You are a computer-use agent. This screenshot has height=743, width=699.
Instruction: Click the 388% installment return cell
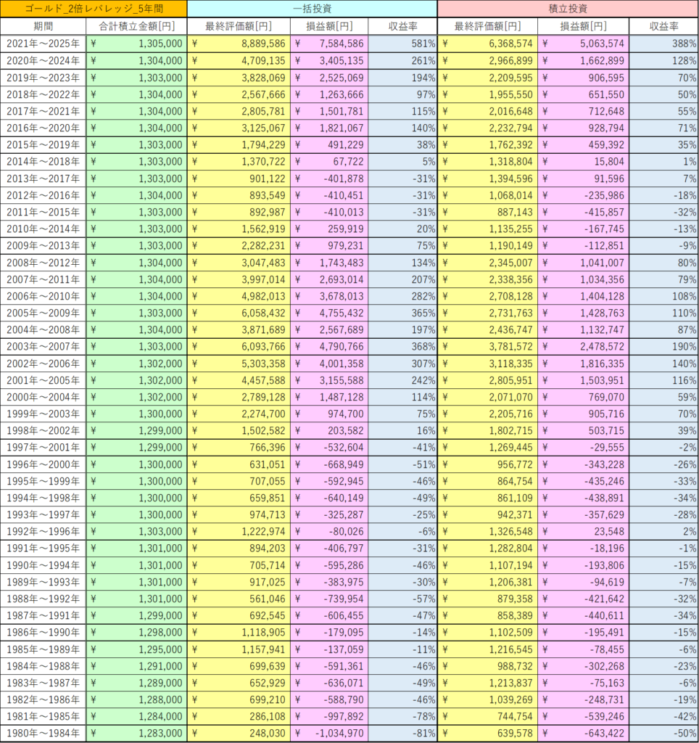click(x=663, y=44)
